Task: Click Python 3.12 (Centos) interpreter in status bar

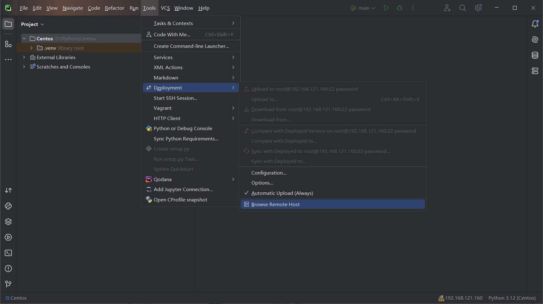Action: pyautogui.click(x=512, y=298)
